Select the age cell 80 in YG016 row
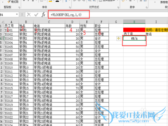Screen dimensions: 168x126 [72, 92]
